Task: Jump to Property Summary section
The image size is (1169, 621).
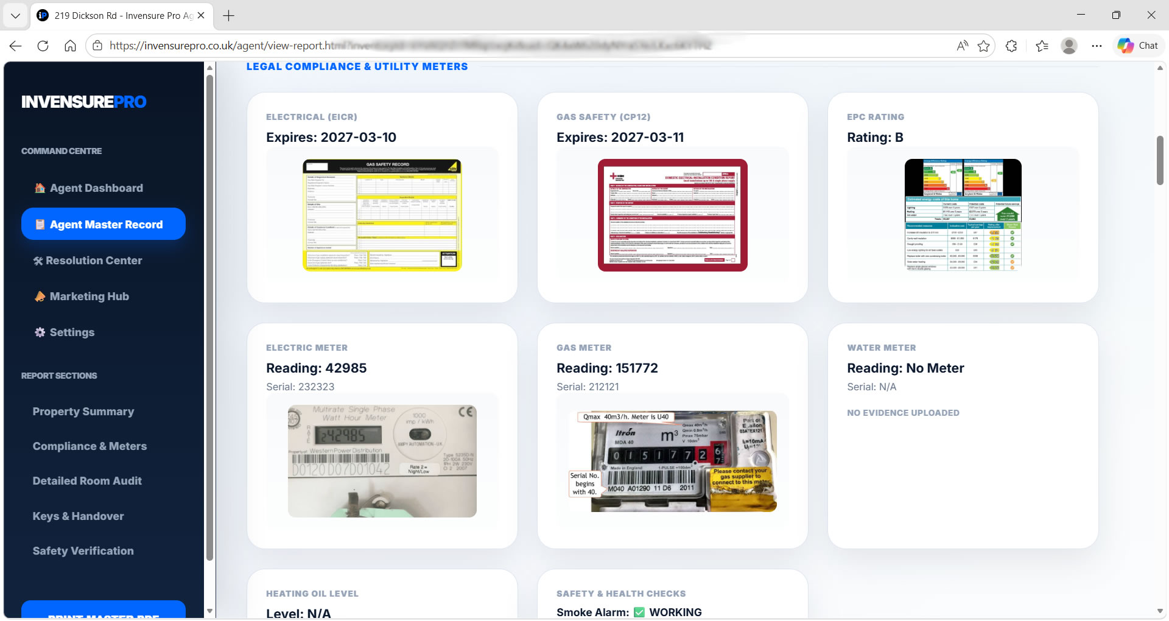Action: 83,412
